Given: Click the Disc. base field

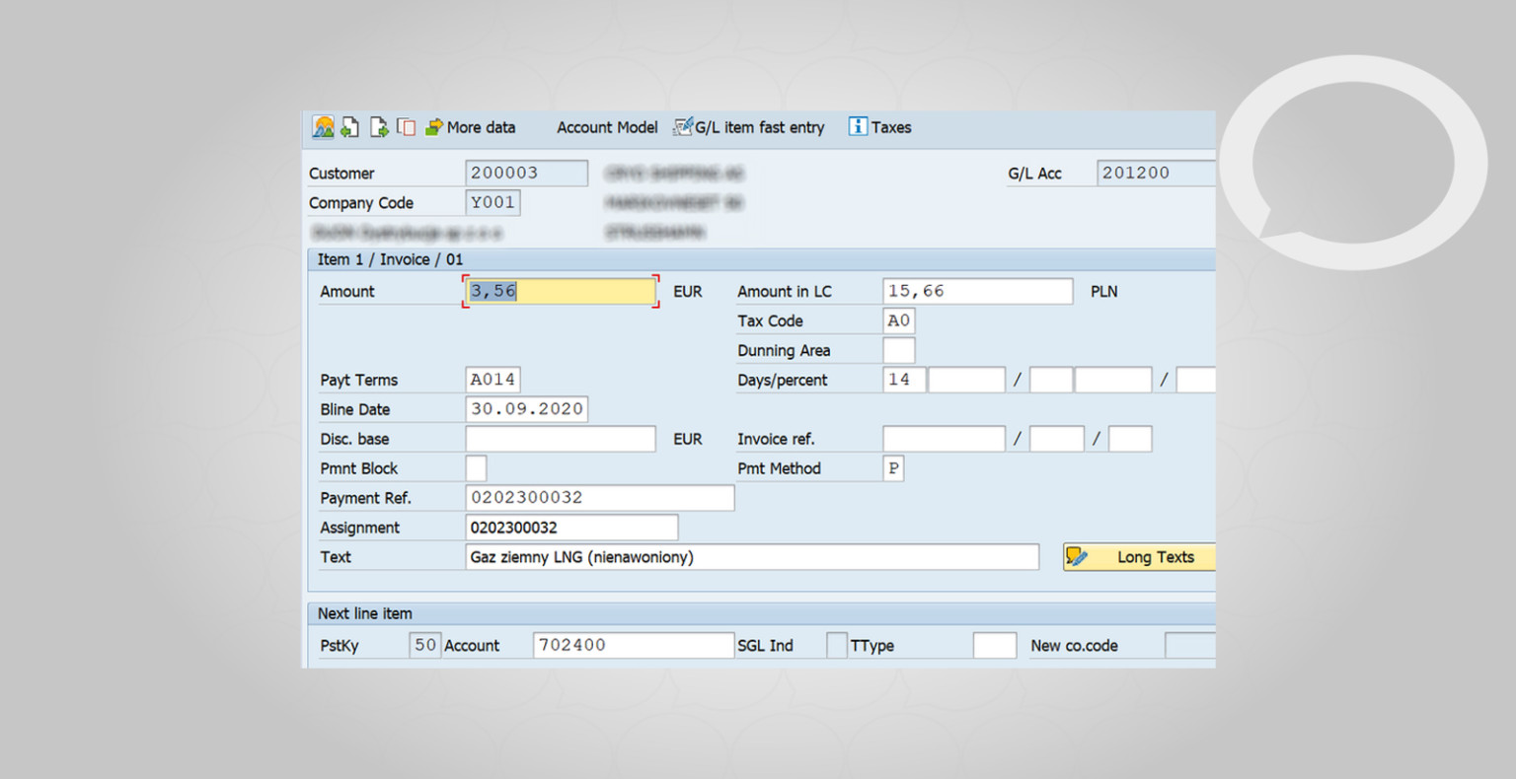Looking at the screenshot, I should click(561, 439).
